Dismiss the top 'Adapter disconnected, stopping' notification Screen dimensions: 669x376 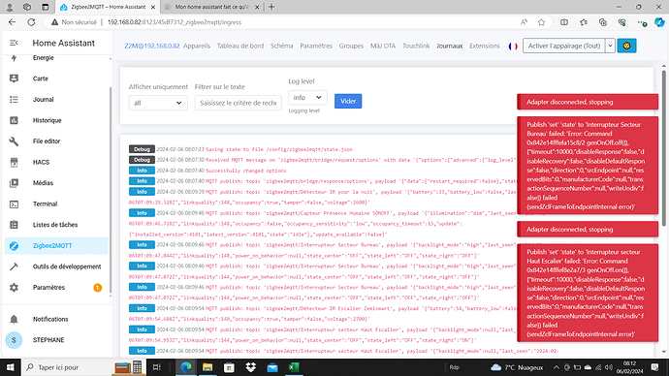coord(588,102)
